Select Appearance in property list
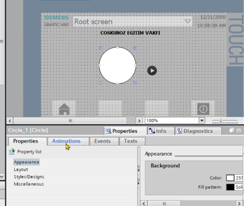 (26, 162)
